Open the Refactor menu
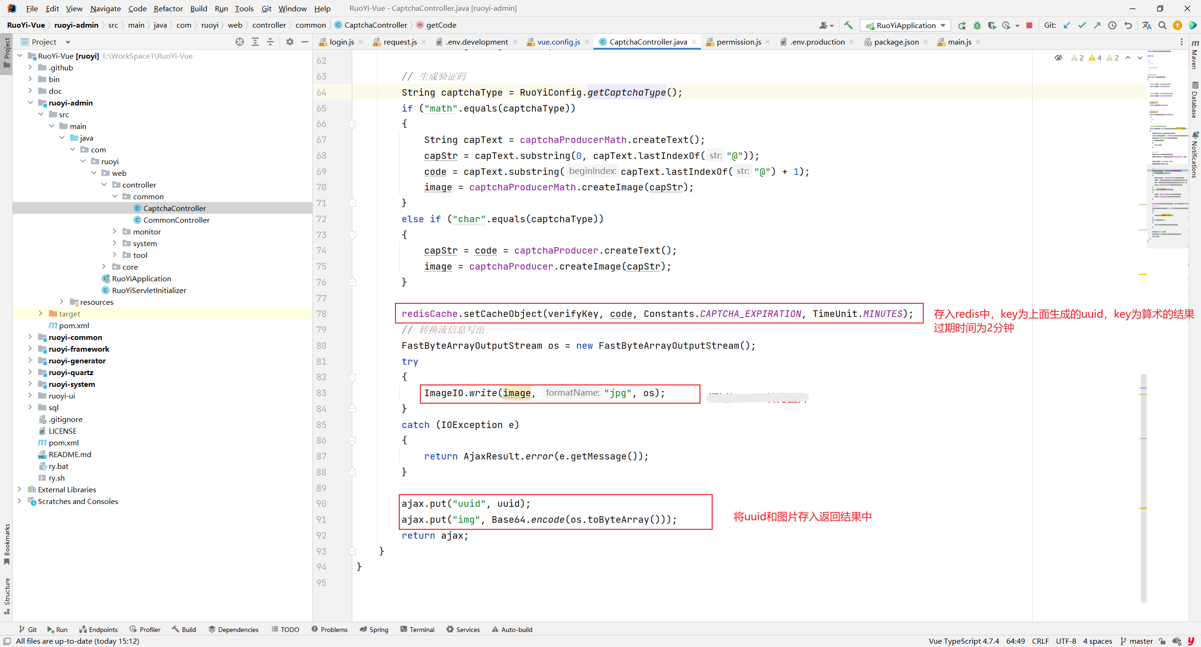Viewport: 1201px width, 647px height. click(168, 8)
